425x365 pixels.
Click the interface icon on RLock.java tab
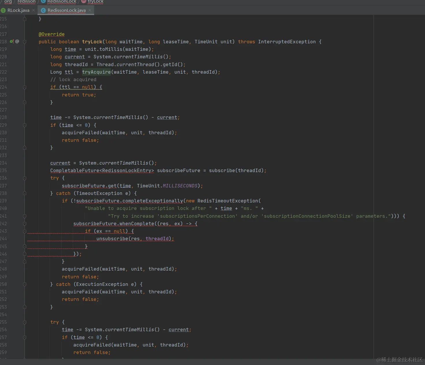pos(3,10)
